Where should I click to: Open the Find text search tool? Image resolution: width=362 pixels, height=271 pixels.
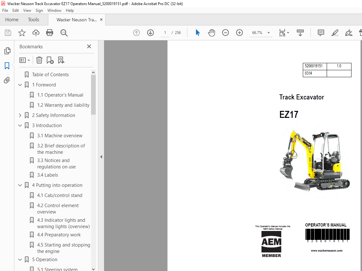pyautogui.click(x=64, y=33)
